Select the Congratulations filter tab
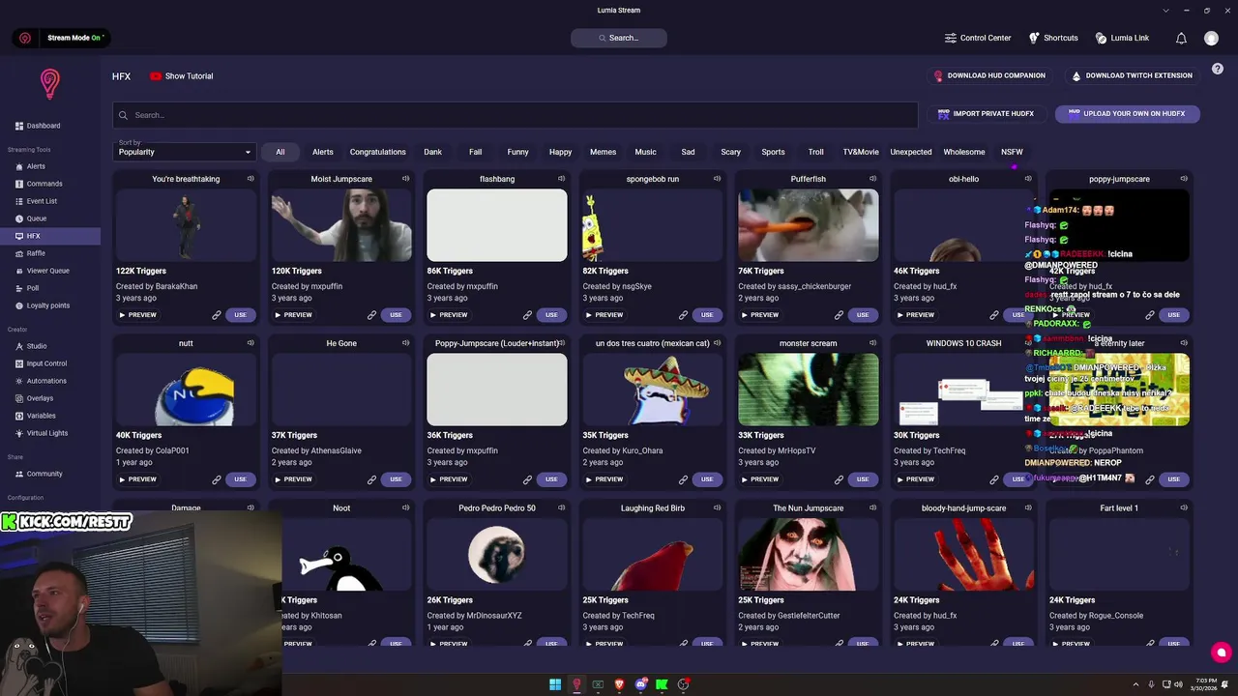 pos(378,152)
